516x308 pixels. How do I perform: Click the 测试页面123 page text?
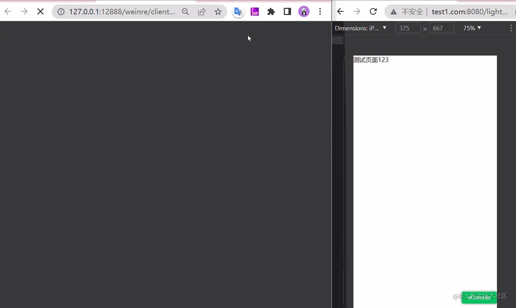(x=371, y=59)
